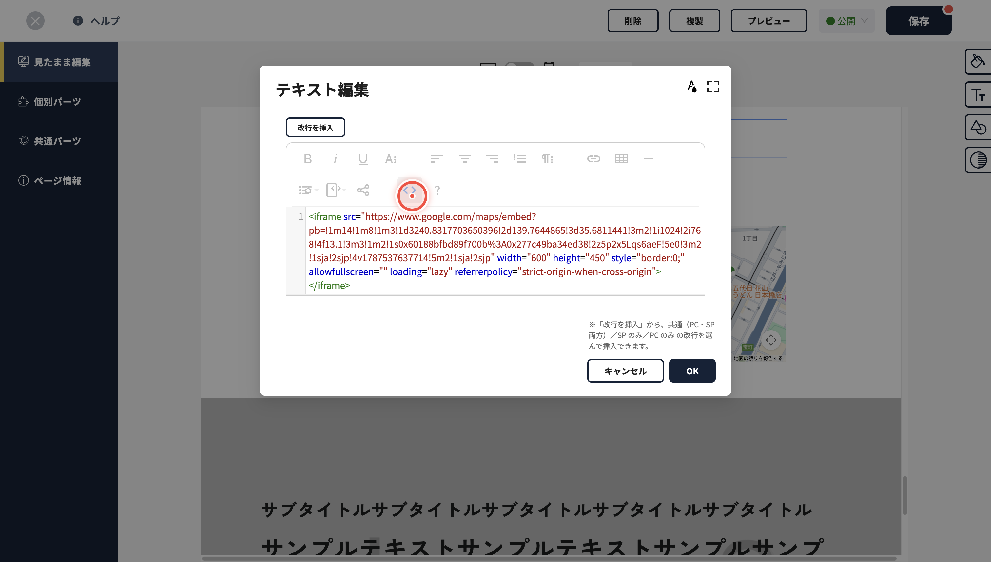
Task: Click the info icon beside ページ情報
Action: (24, 181)
